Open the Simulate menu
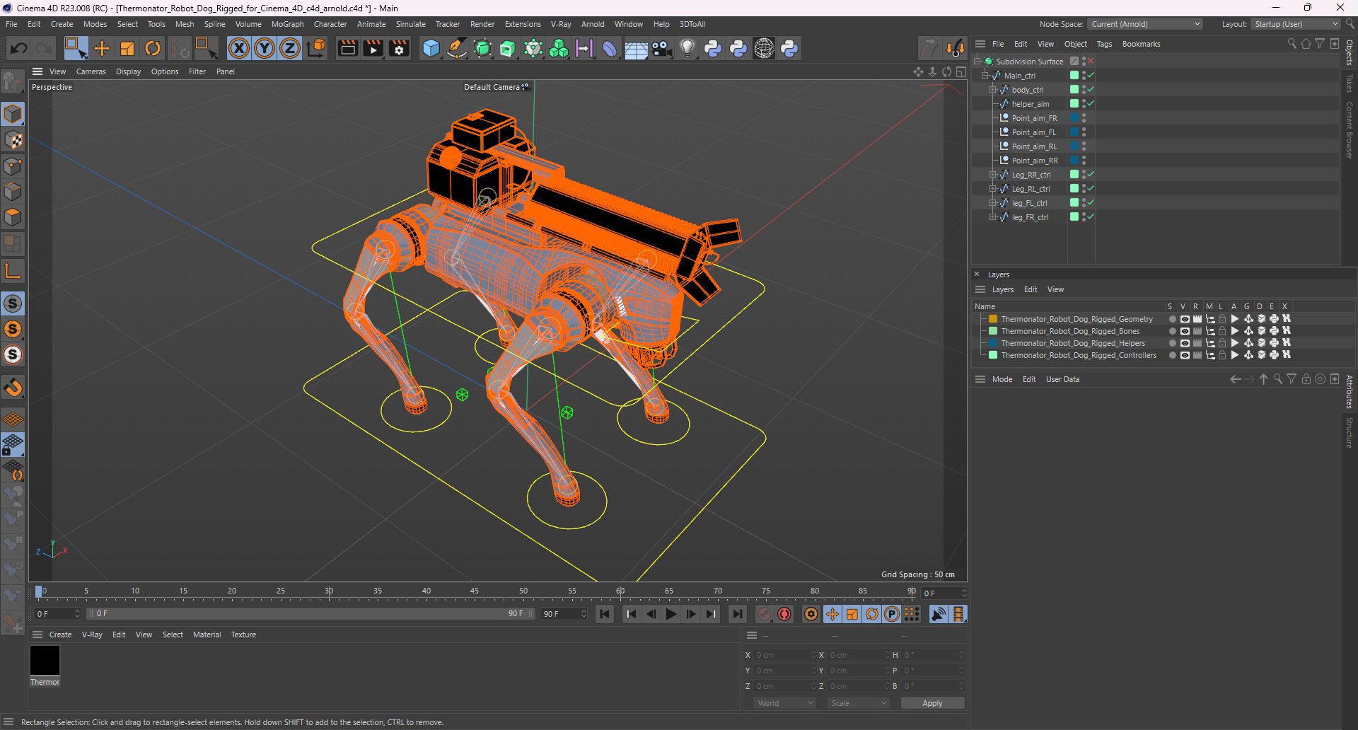 pyautogui.click(x=411, y=24)
